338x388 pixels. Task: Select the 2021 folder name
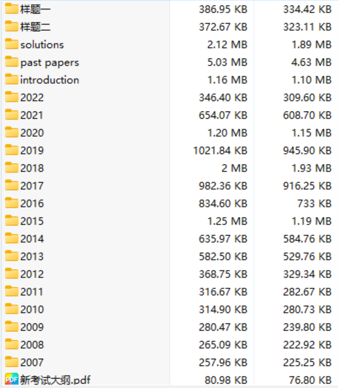coord(31,115)
